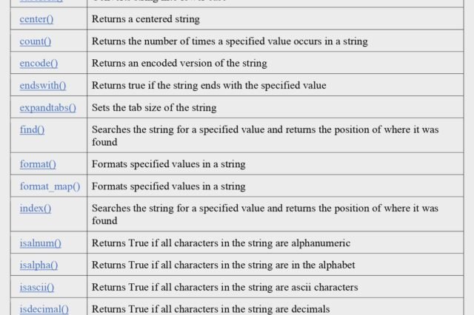The image size is (474, 315).
Task: Click the count() description about occurrences
Action: click(230, 41)
